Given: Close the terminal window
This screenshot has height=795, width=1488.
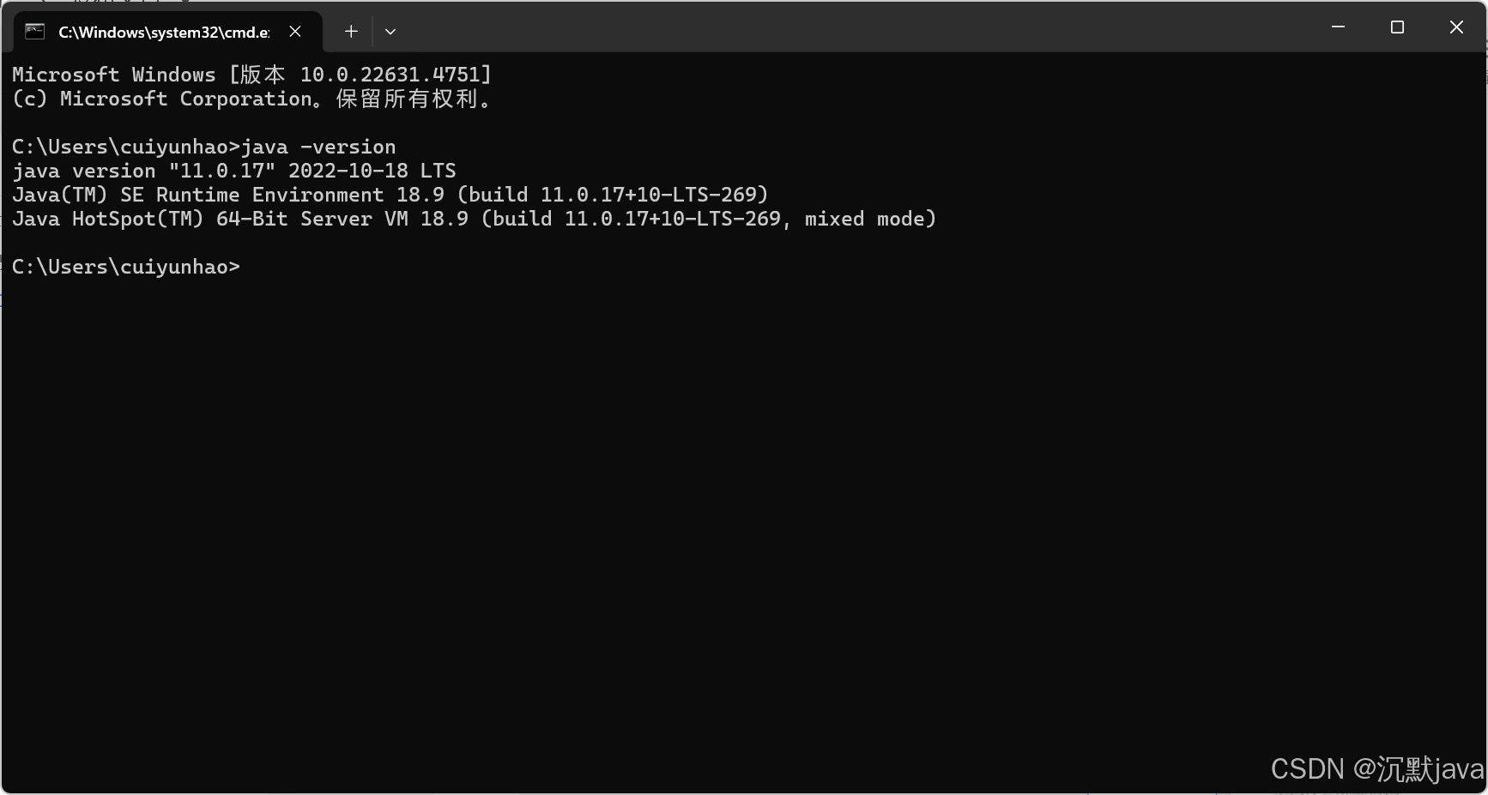Looking at the screenshot, I should [1456, 27].
